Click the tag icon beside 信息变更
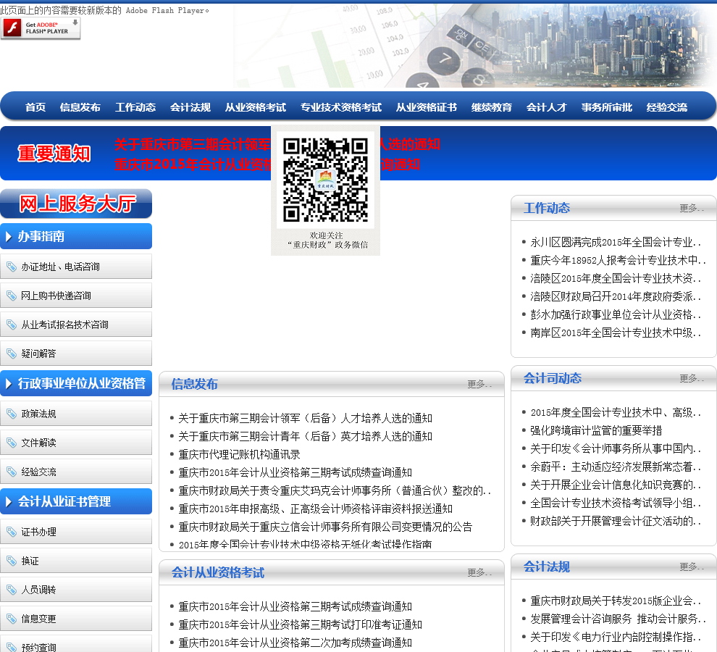 12,619
